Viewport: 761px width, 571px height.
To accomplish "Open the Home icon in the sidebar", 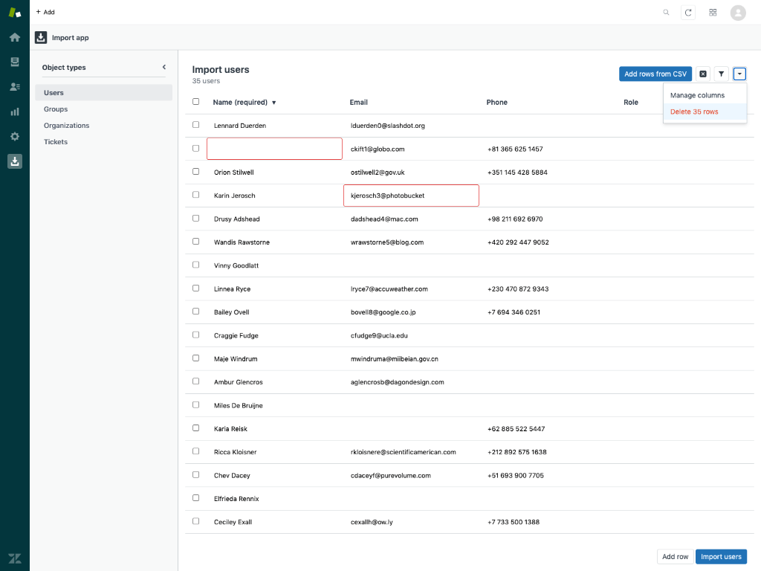I will 15,36.
